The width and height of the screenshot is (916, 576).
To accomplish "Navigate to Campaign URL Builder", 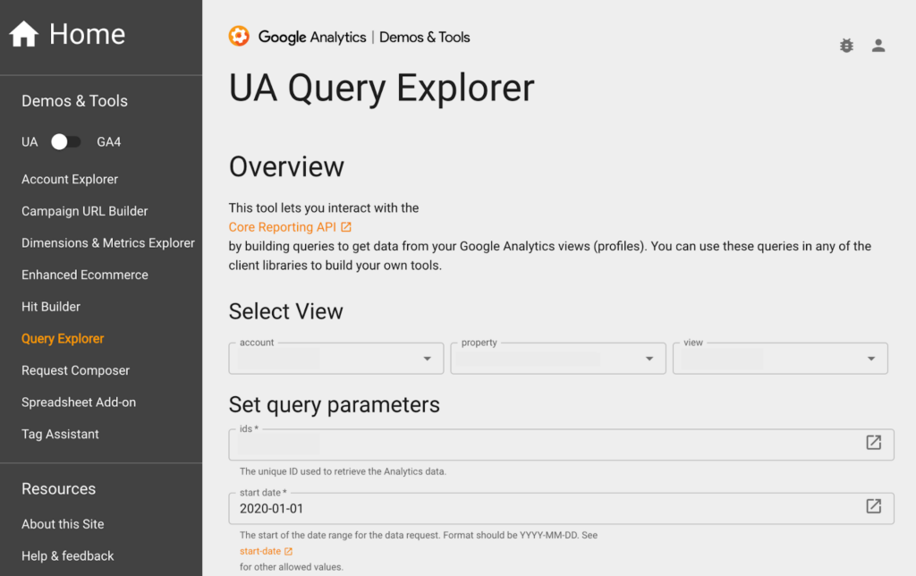I will pos(84,211).
